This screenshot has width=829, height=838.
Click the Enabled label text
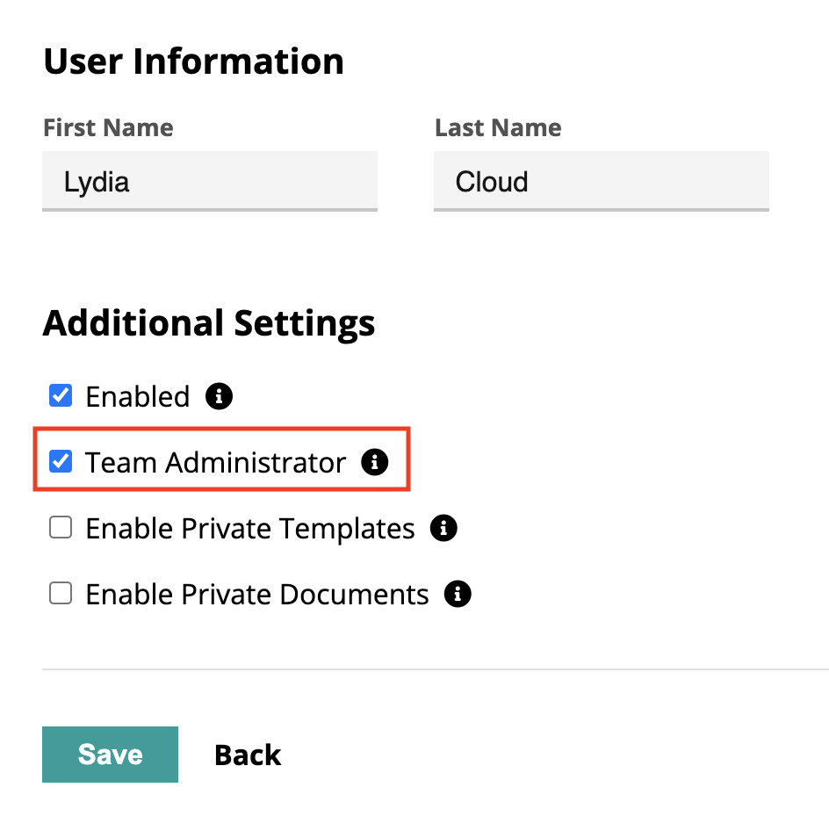click(137, 396)
